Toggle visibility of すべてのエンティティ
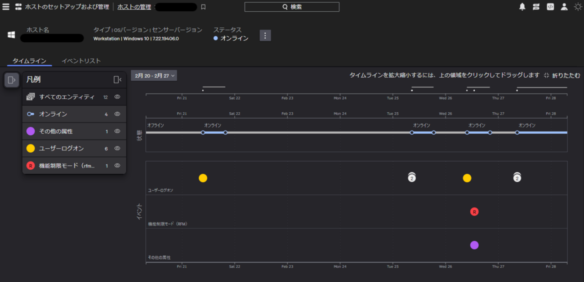 [x=117, y=97]
